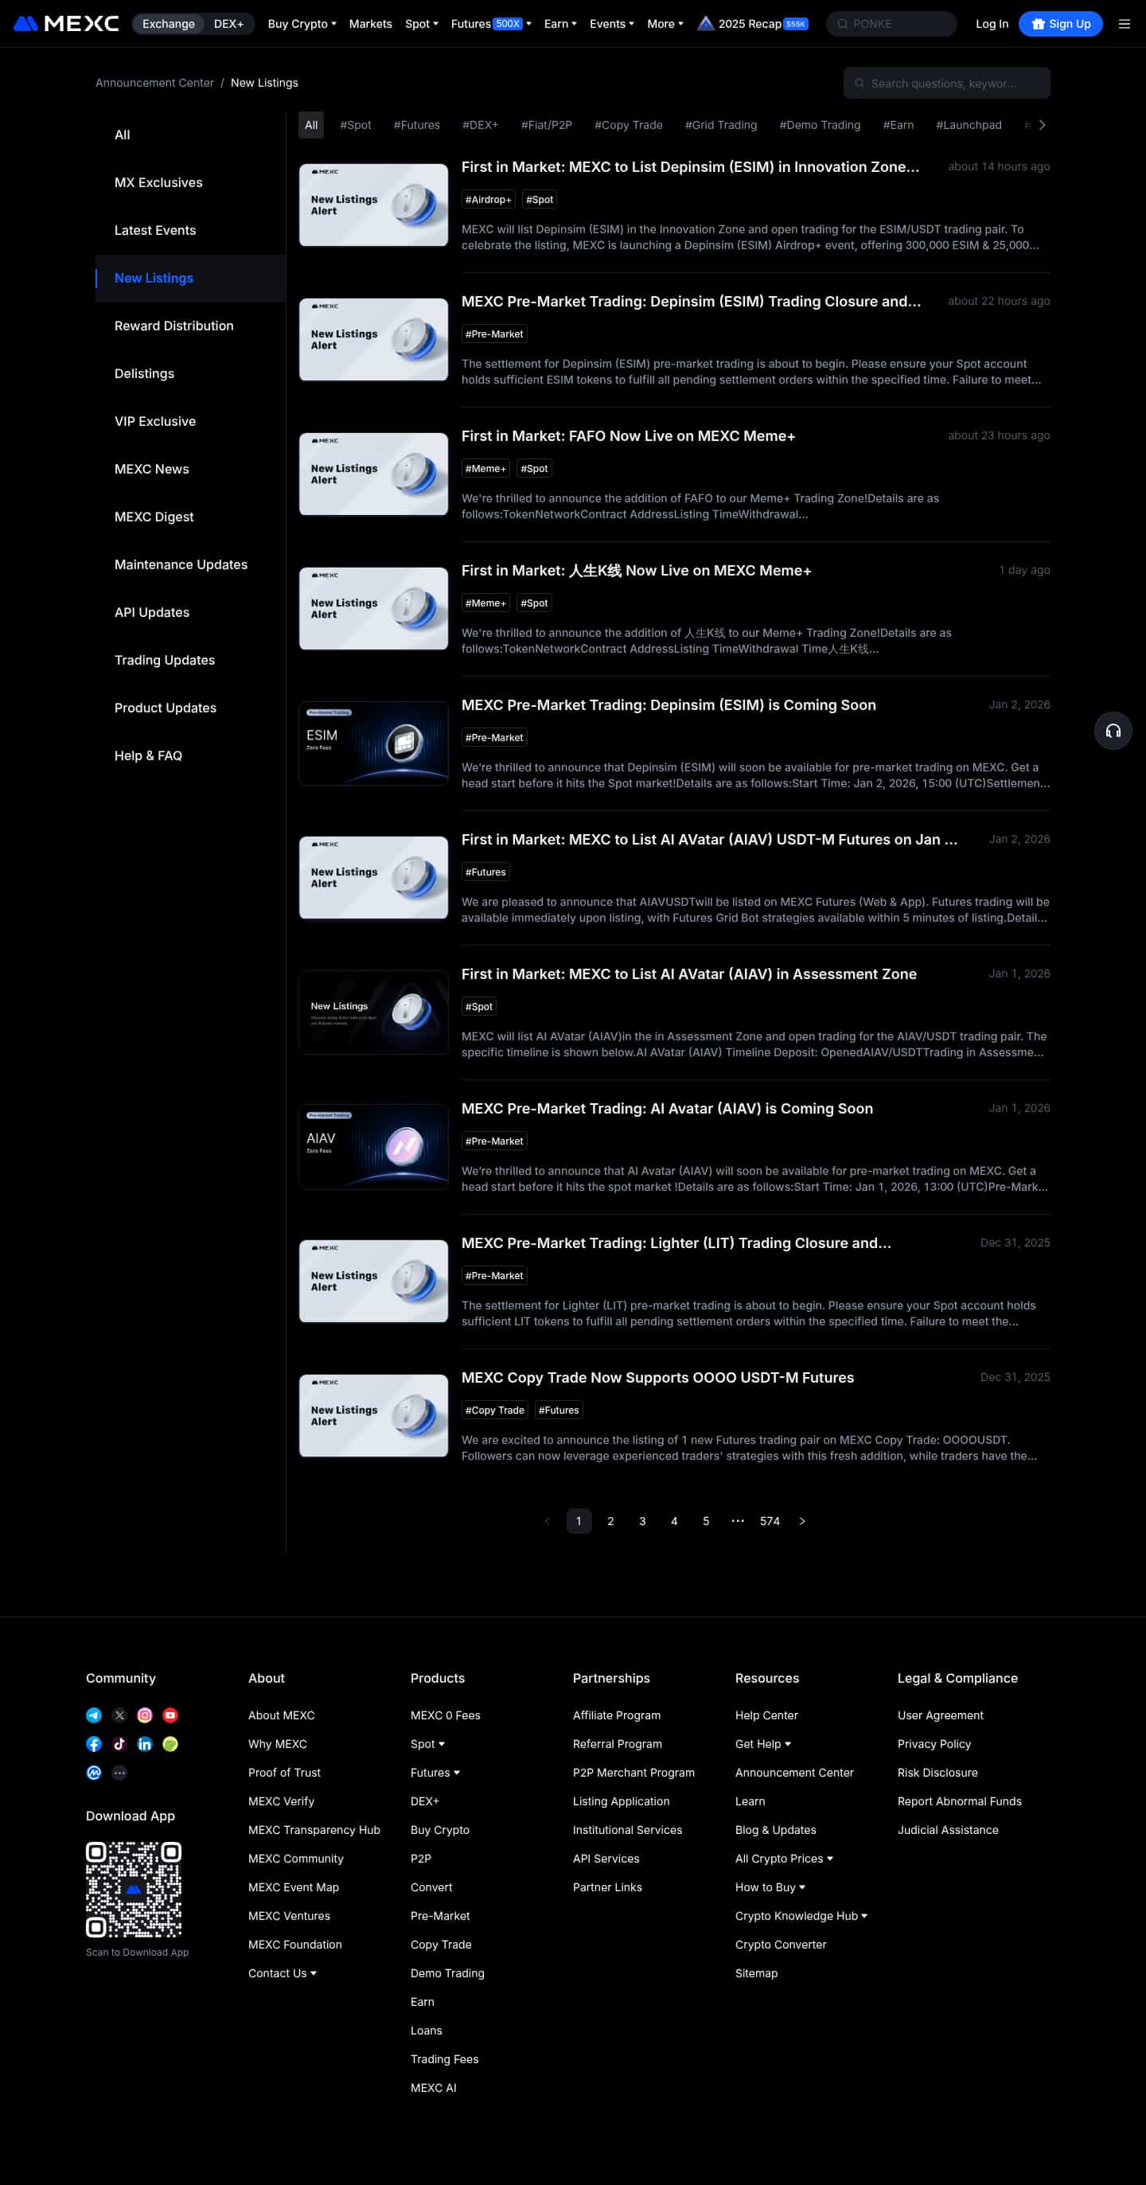The width and height of the screenshot is (1146, 2185).
Task: Click the PONKE search field in header
Action: (891, 24)
